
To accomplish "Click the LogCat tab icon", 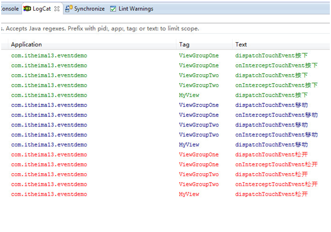I will click(x=27, y=9).
